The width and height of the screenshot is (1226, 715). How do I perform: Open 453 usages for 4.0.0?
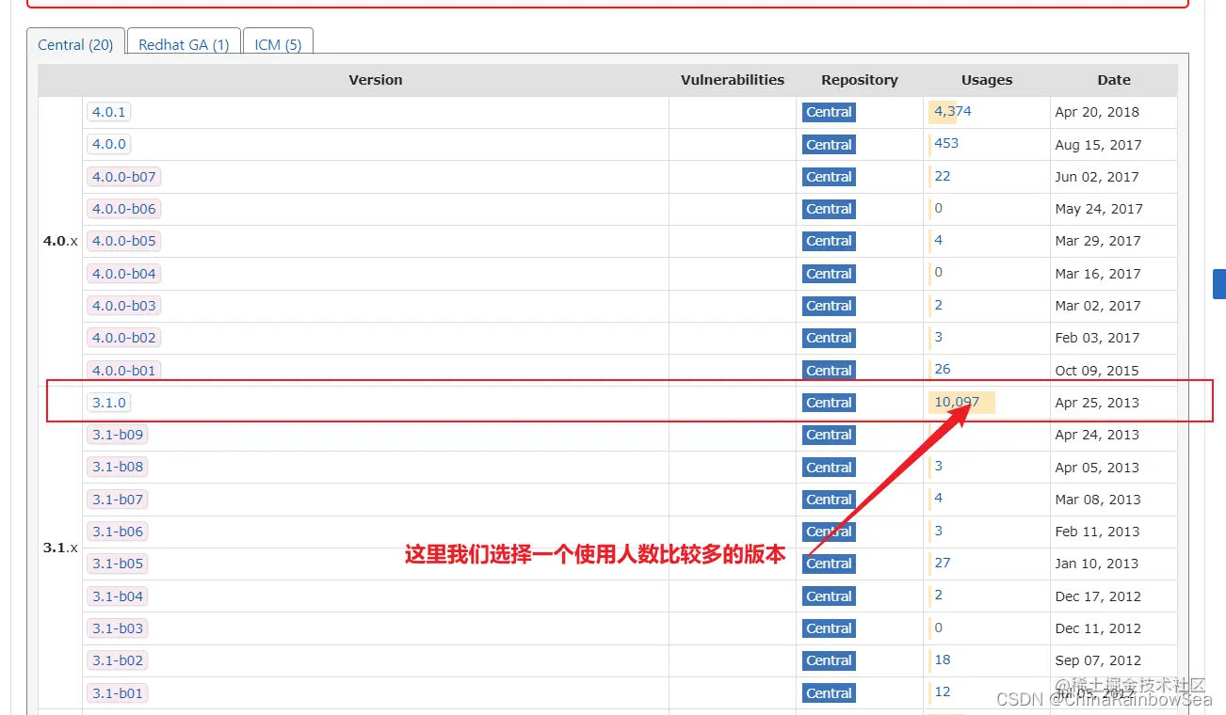click(946, 143)
